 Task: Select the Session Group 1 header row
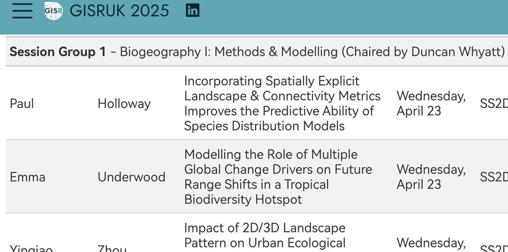click(x=257, y=52)
